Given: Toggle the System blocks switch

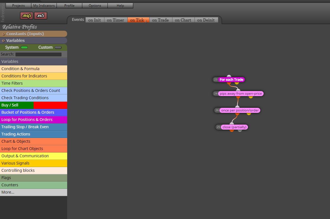Looking at the screenshot, I should 24,47.
